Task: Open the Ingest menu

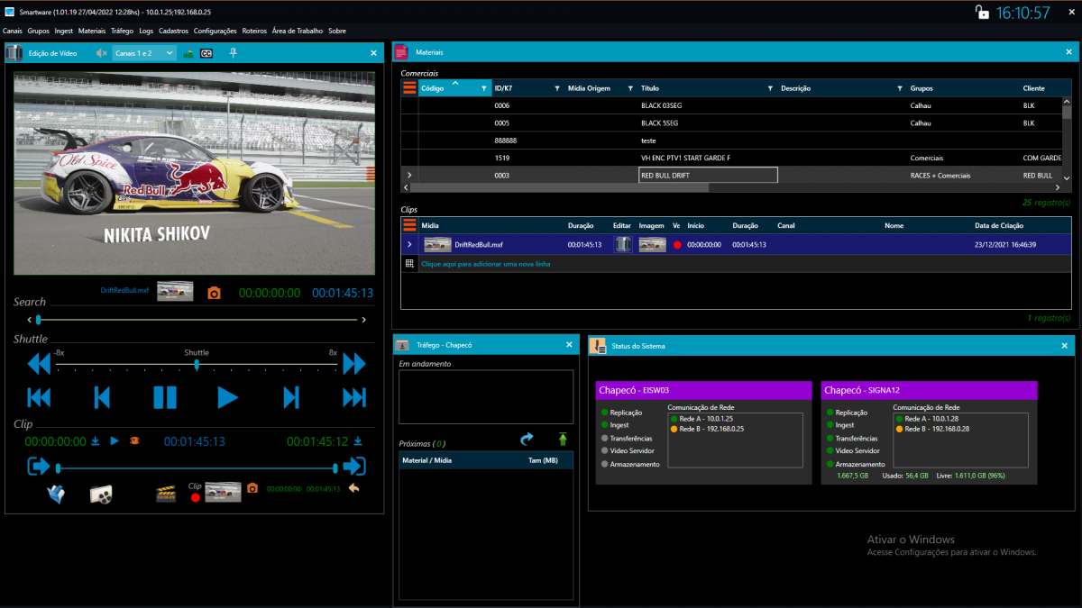Action: pos(64,31)
